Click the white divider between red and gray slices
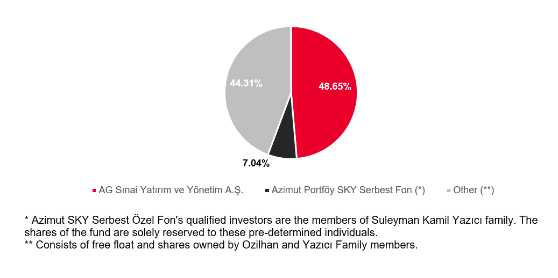558x278 pixels. [x=292, y=60]
